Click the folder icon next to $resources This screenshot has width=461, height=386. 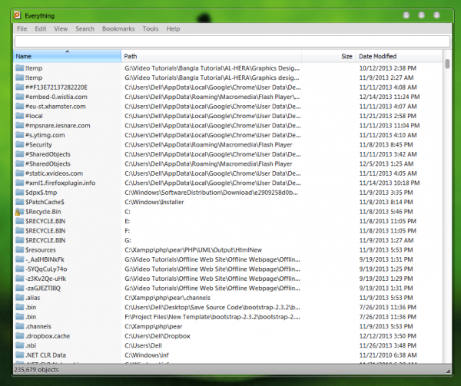[18, 249]
